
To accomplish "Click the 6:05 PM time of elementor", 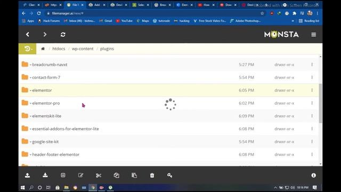I will 246,90.
